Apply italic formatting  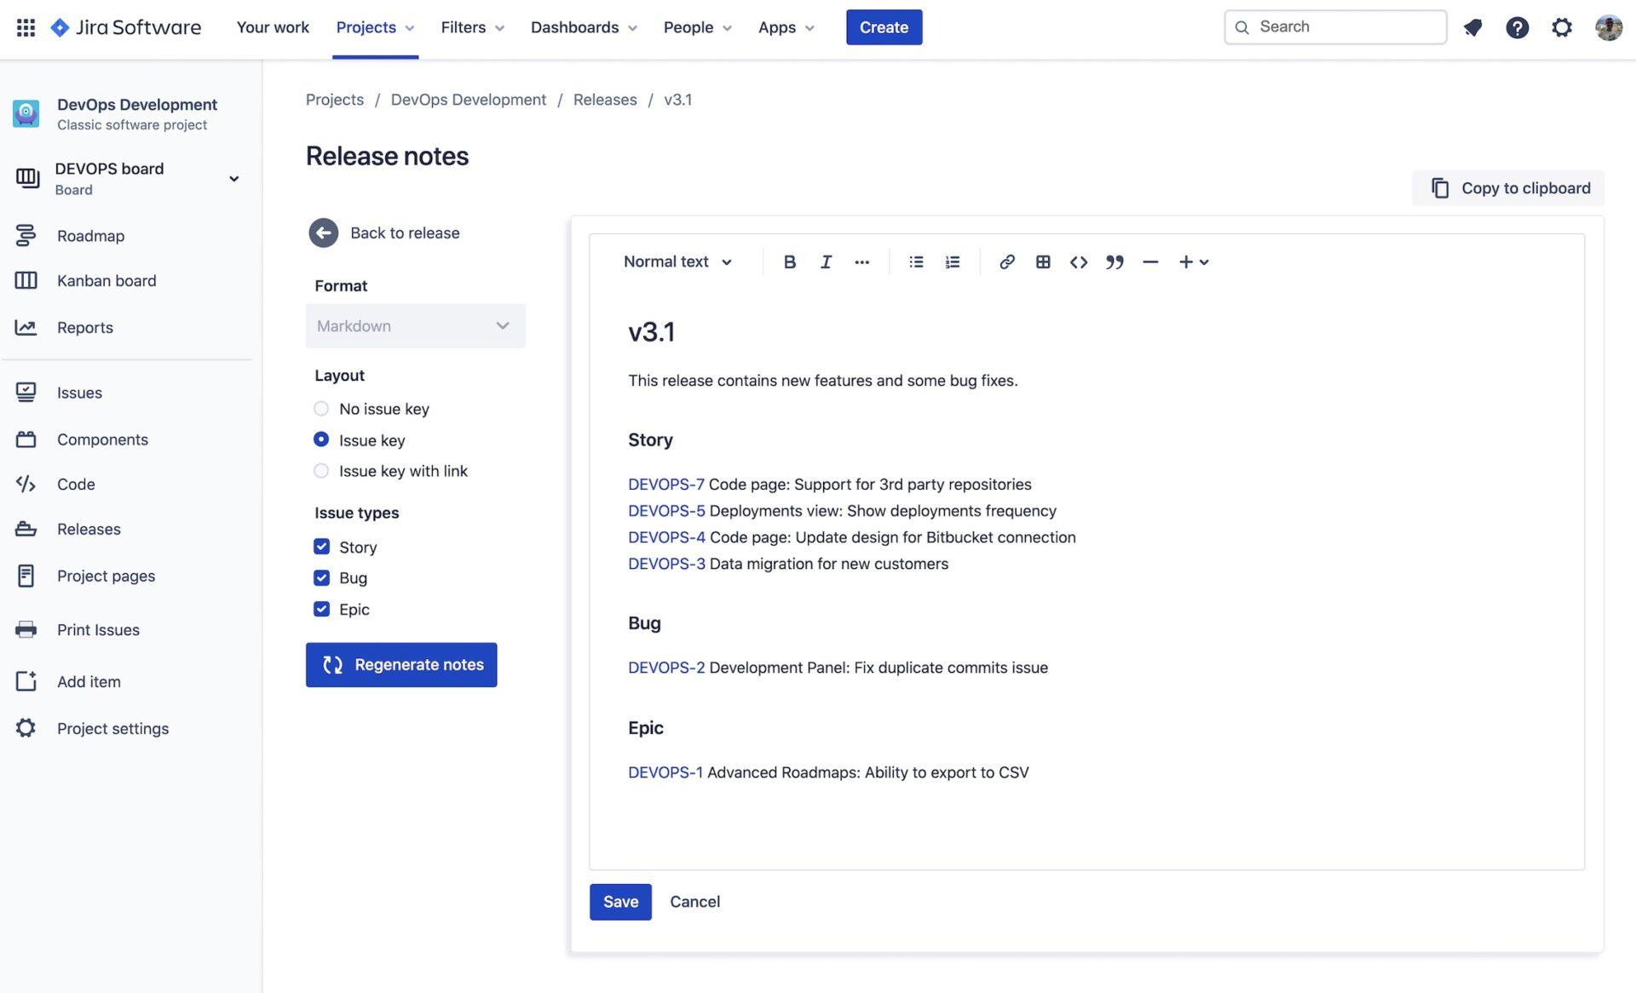pyautogui.click(x=825, y=261)
